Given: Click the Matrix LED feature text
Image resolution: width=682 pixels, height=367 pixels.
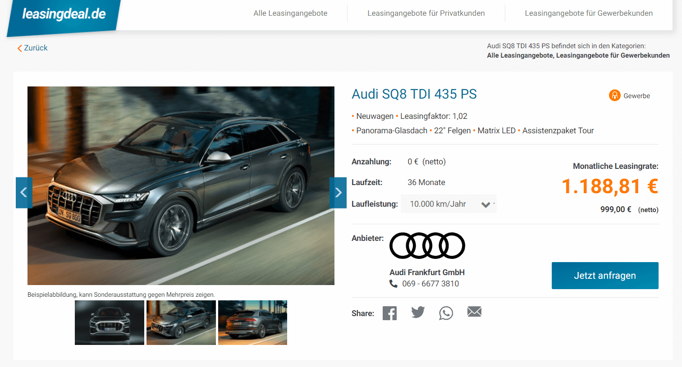Looking at the screenshot, I should (496, 131).
